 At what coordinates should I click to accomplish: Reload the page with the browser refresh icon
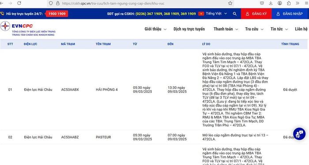point(19,3)
